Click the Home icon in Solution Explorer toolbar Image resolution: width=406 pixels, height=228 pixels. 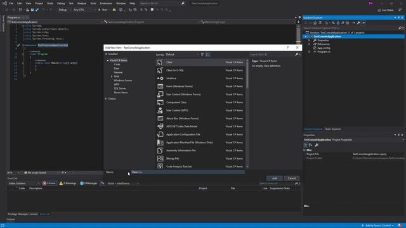coord(315,23)
